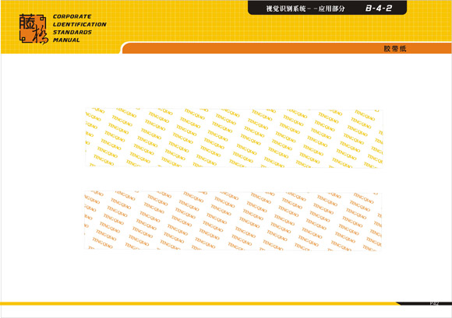Click the 应用部分 text in black tab
The height and width of the screenshot is (318, 452).
(x=331, y=9)
